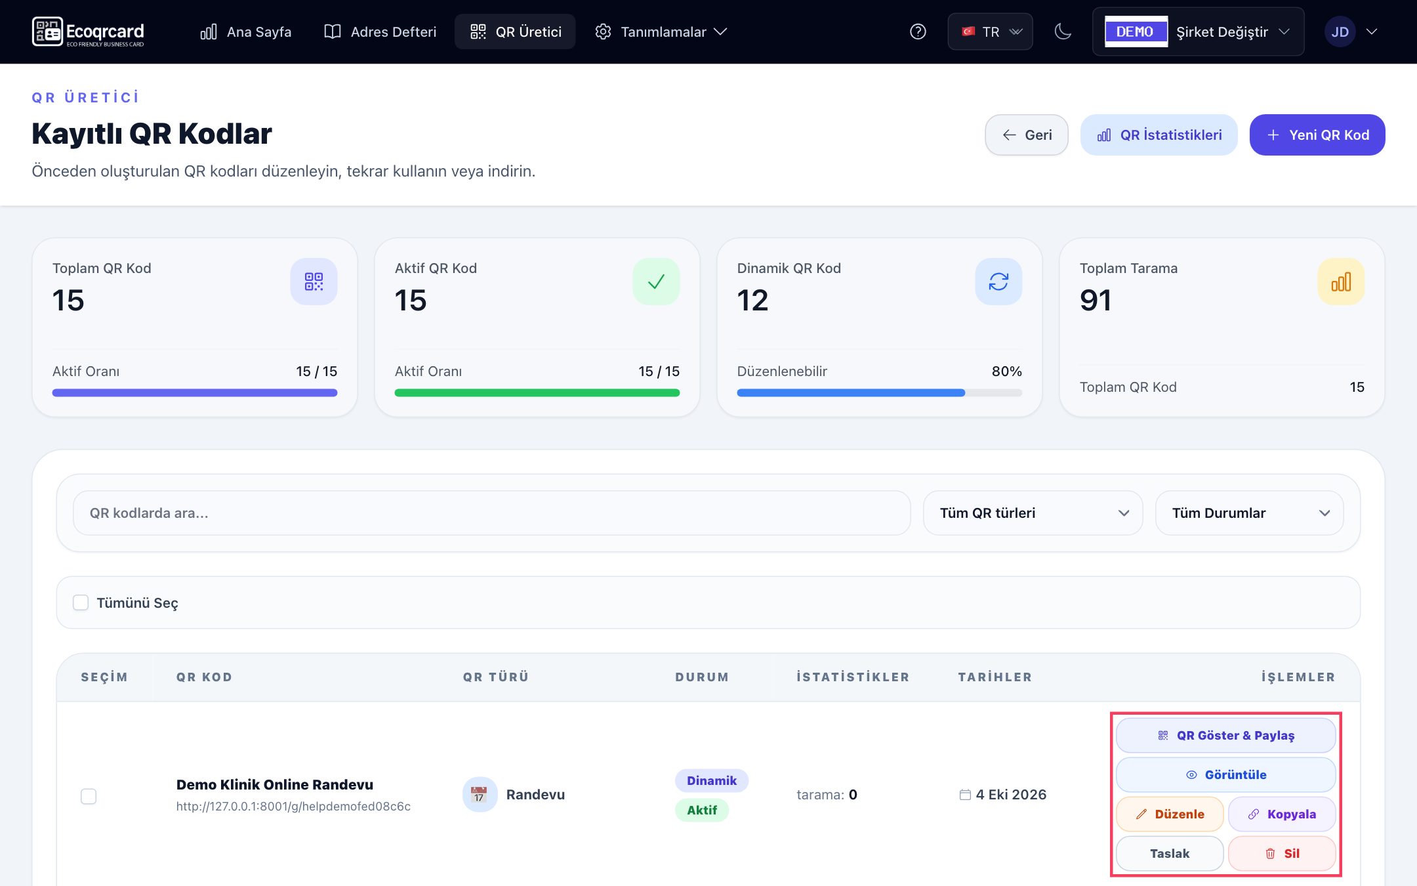Viewport: 1417px width, 886px height.
Task: Click the Demo Klinik Online Randevu title
Action: (x=275, y=785)
